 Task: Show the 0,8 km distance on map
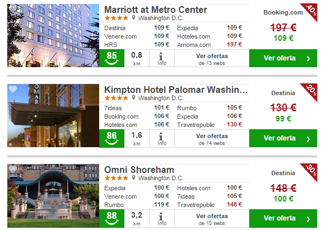(137, 59)
